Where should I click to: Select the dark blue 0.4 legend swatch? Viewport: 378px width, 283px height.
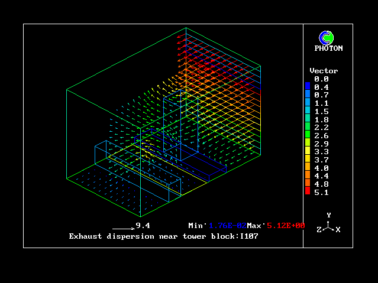(x=308, y=87)
